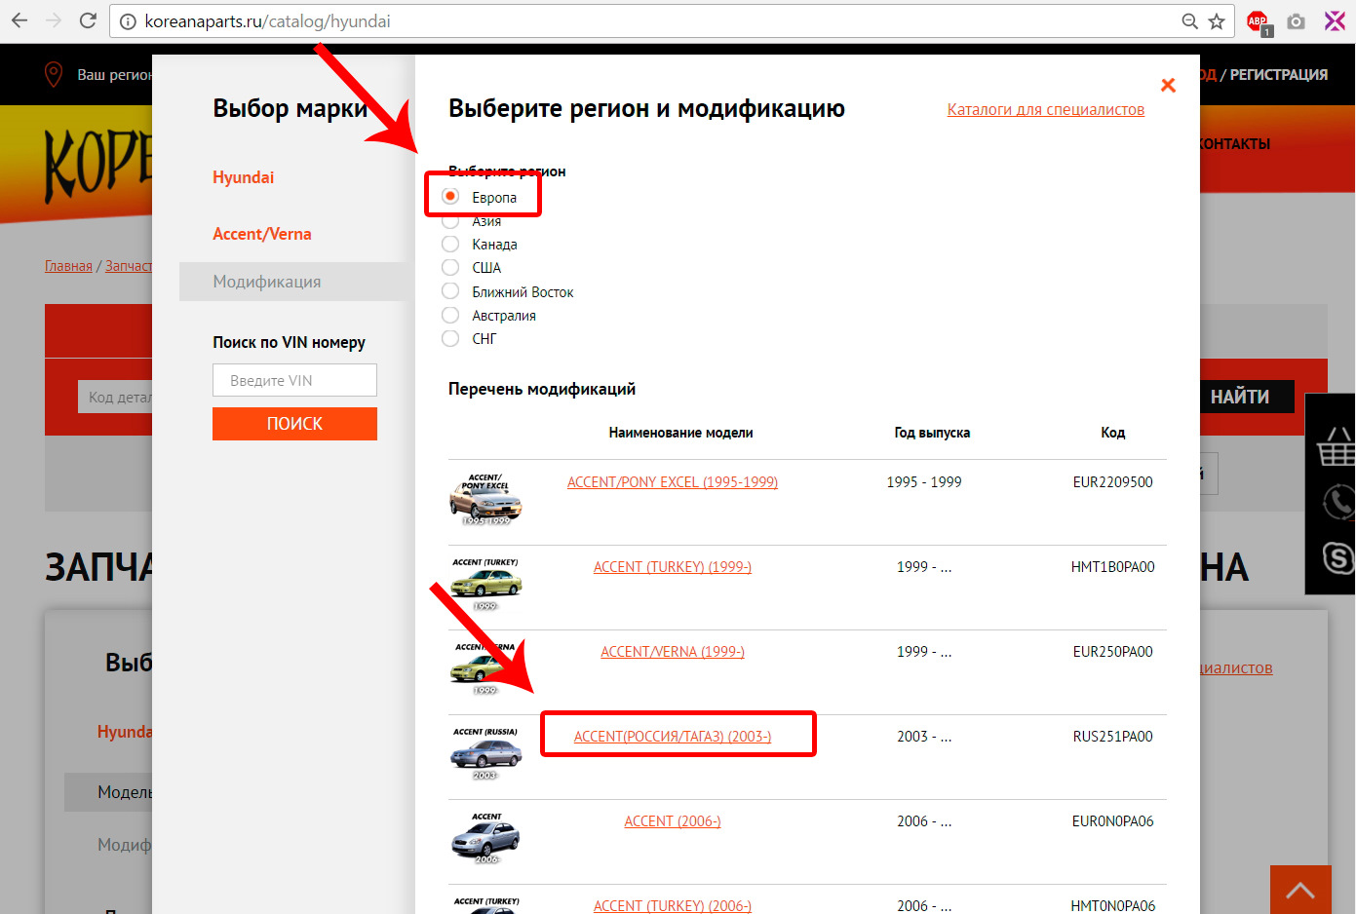The height and width of the screenshot is (914, 1356).
Task: Click the year range 1995 - 1999 cell
Action: 924,481
